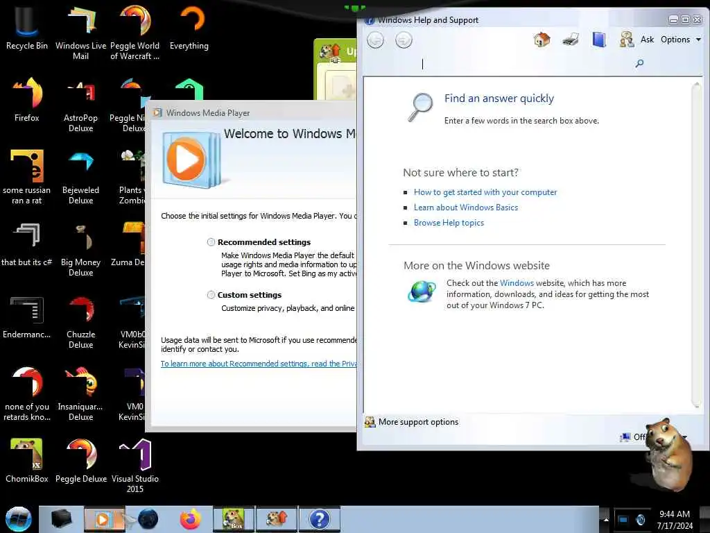This screenshot has height=533, width=710.
Task: Select Insaniquarium Deluxe desktop icon
Action: point(80,394)
